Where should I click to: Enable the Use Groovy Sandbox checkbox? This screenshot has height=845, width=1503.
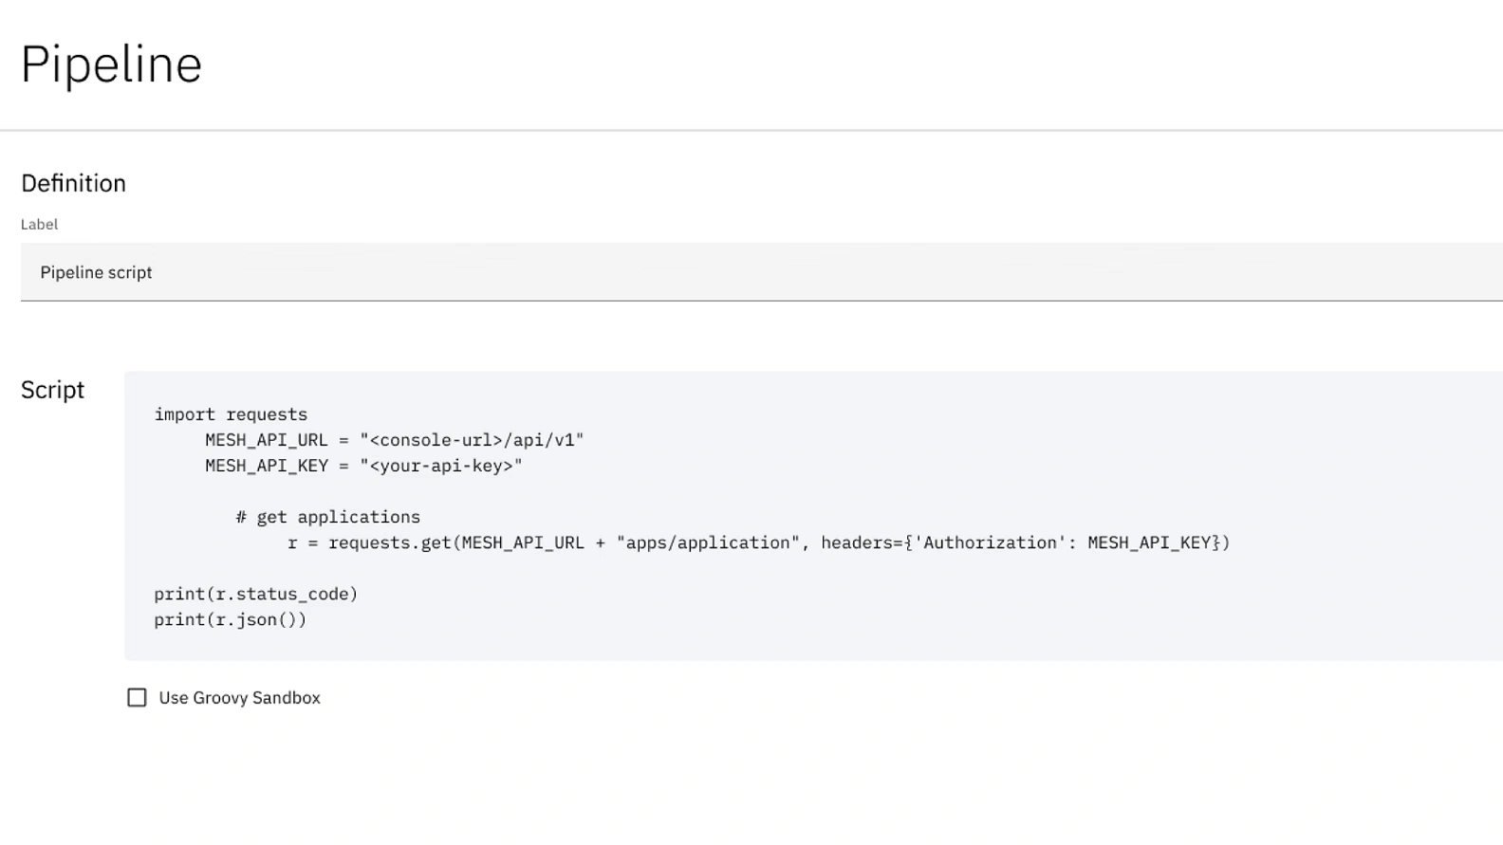coord(137,698)
